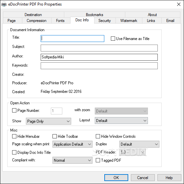Open the Duplex dropdown

tap(139, 144)
